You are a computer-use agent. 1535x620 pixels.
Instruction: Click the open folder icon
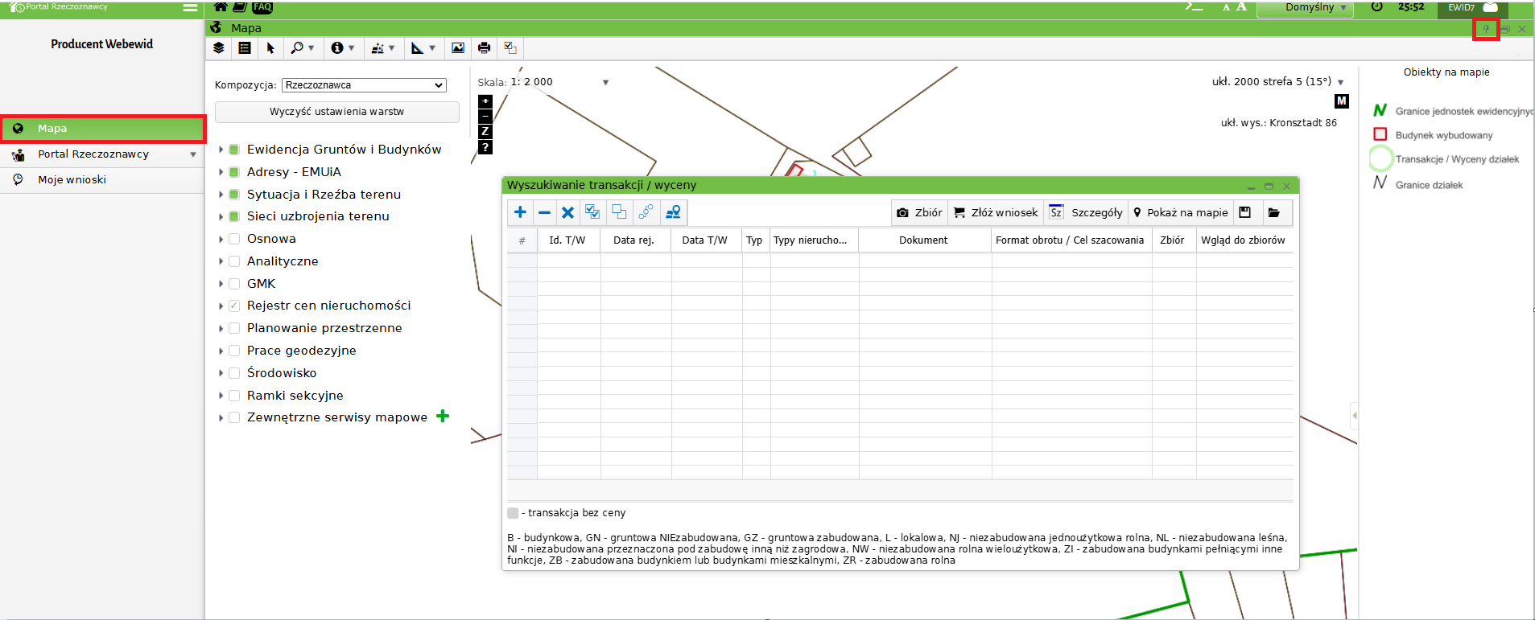(1273, 212)
